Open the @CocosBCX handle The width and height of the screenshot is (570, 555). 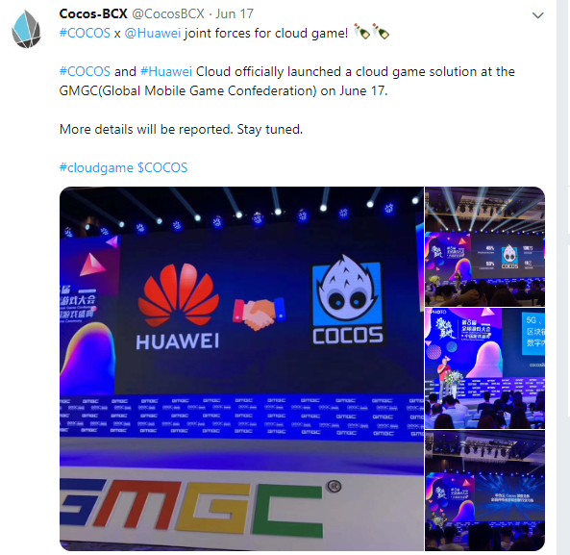coord(168,13)
